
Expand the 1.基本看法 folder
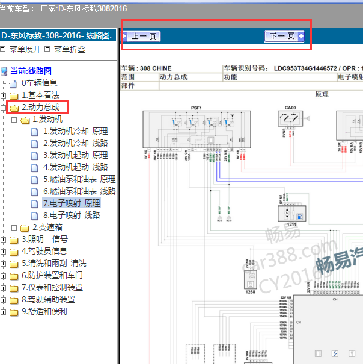tap(3, 96)
